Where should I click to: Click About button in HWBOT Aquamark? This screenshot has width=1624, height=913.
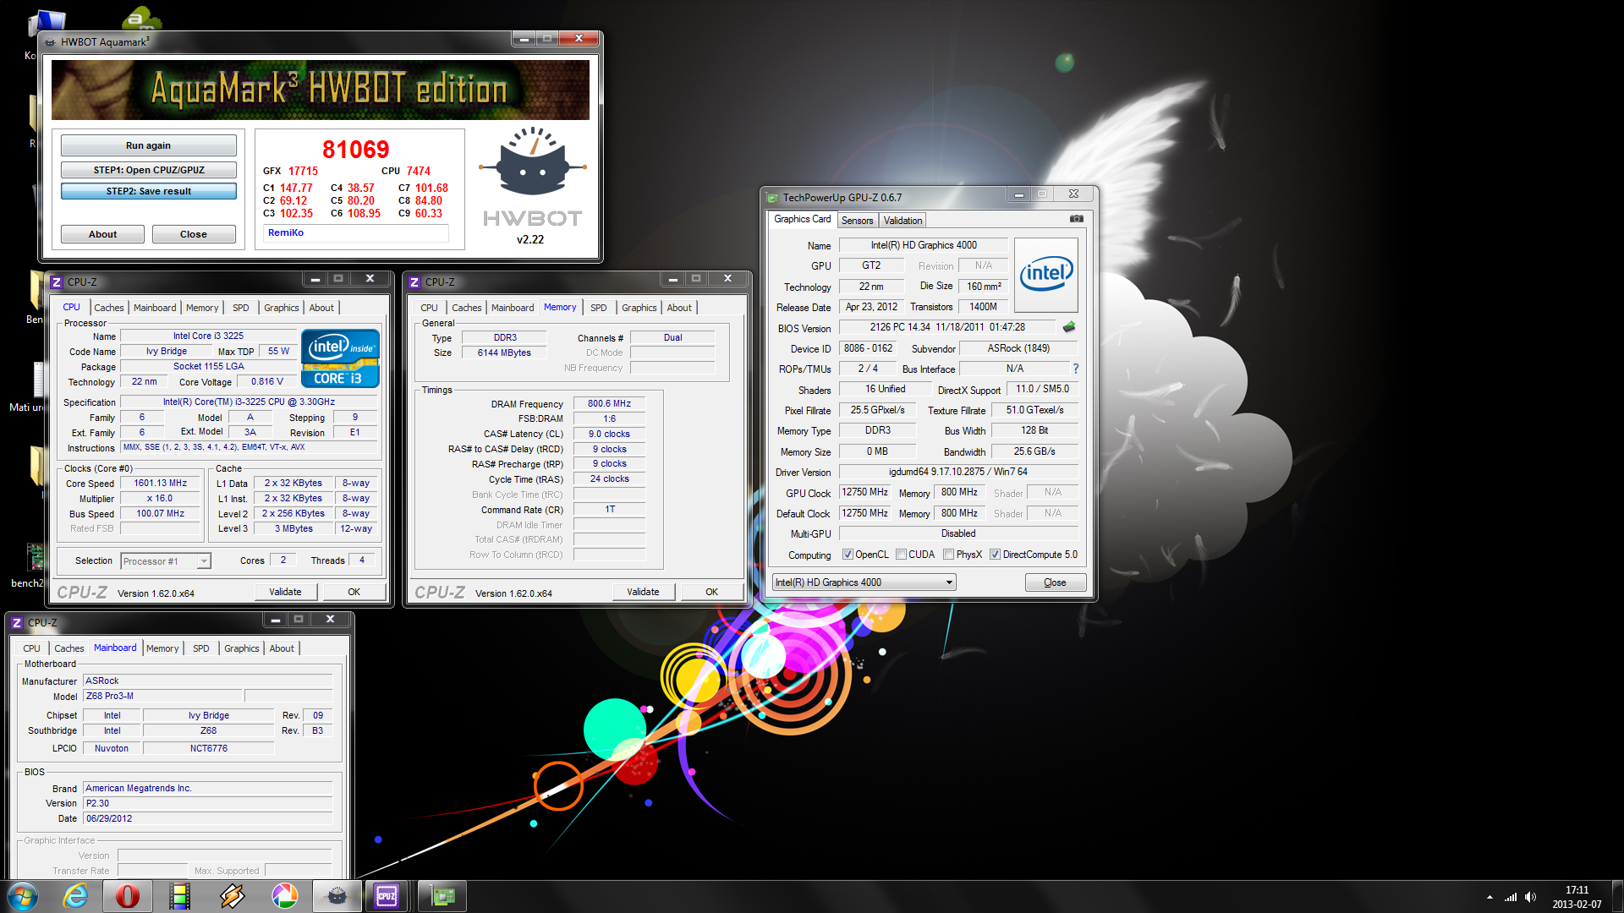(102, 234)
